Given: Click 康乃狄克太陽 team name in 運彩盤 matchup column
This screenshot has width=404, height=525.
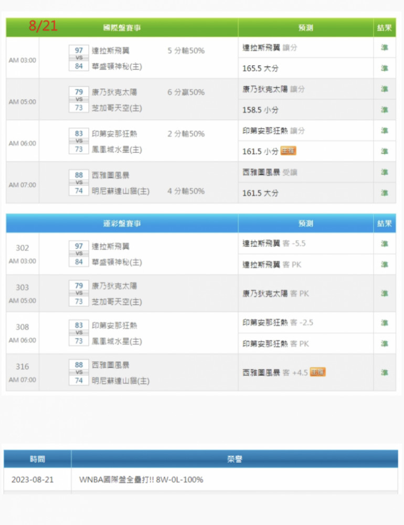Looking at the screenshot, I should click(x=114, y=286).
